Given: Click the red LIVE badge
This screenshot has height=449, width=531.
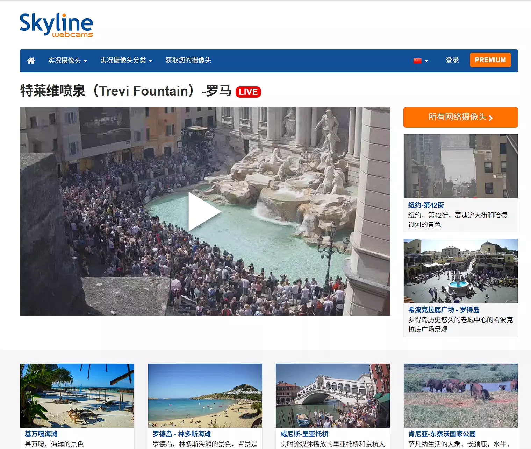Looking at the screenshot, I should [x=248, y=92].
